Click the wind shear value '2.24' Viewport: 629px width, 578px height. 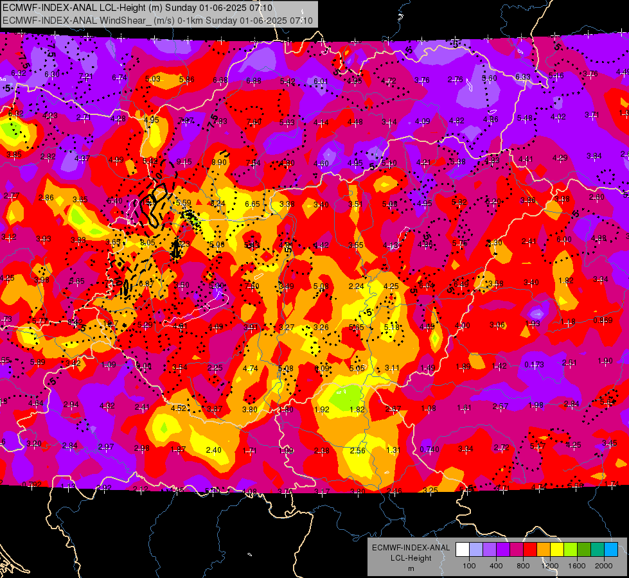[356, 286]
